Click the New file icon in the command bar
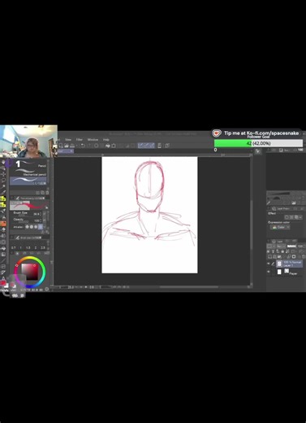 click(61, 146)
